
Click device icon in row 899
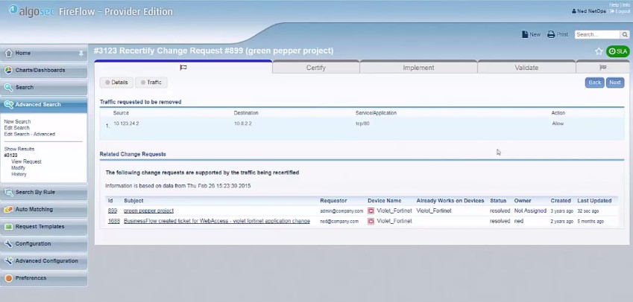point(371,211)
